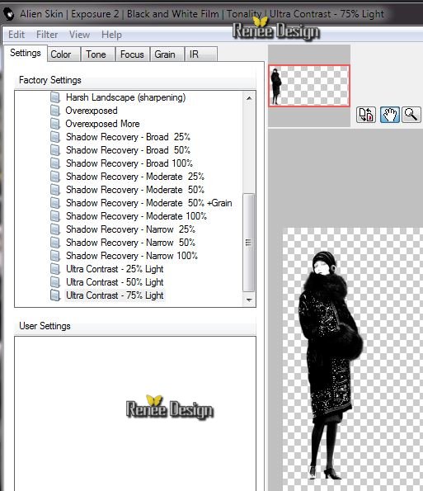Open the IR tab
Viewport: 423px width, 491px height.
(194, 54)
